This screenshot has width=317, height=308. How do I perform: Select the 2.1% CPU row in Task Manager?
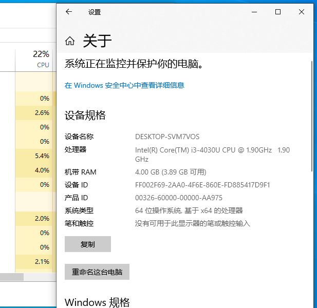pos(34,262)
